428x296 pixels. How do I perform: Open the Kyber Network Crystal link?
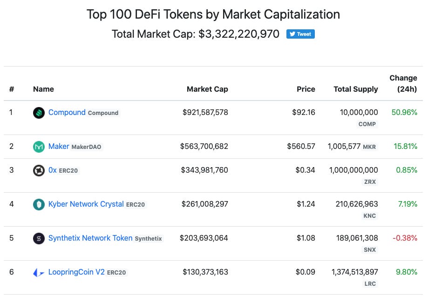click(86, 204)
